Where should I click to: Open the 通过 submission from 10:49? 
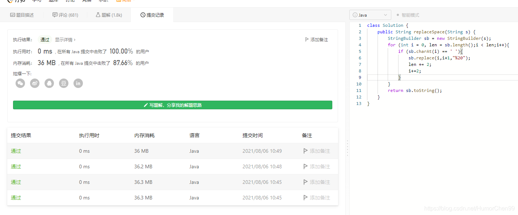point(16,151)
